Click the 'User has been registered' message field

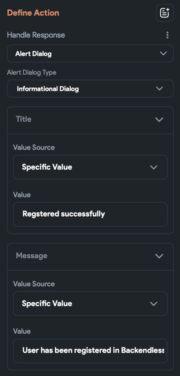coord(90,351)
